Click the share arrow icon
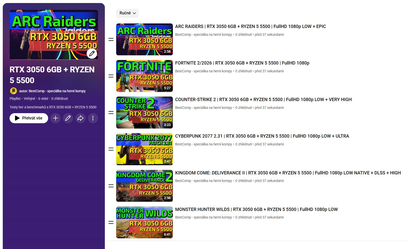This screenshot has height=249, width=408. coord(80,118)
